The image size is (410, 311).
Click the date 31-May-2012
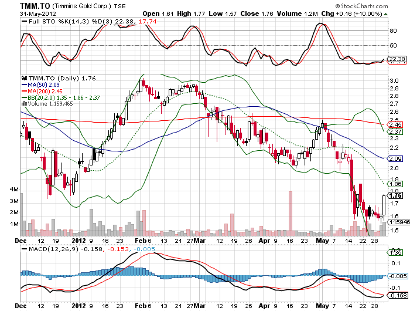pos(37,14)
